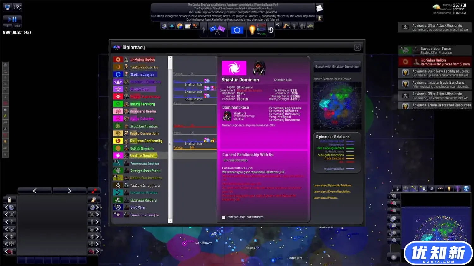The width and height of the screenshot is (474, 266).
Task: Toggle the red linked-nodes button above selection panel
Action: [x=94, y=191]
